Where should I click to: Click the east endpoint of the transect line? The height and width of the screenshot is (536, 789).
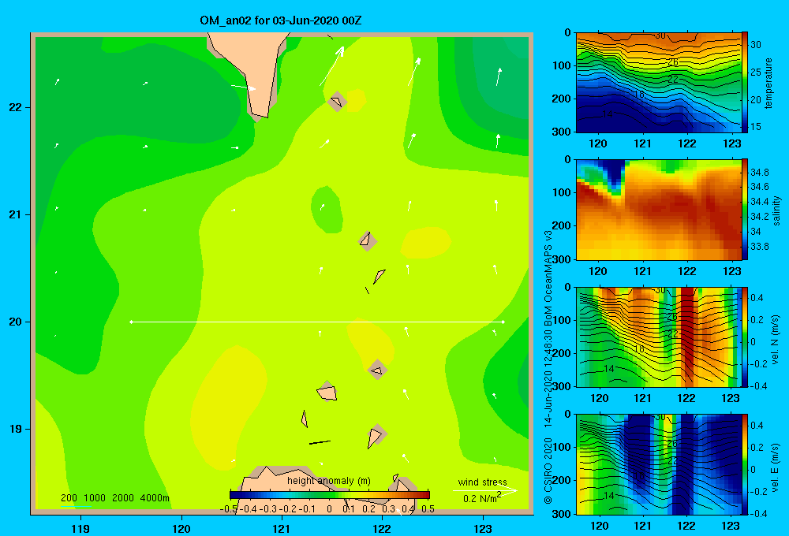coord(503,322)
